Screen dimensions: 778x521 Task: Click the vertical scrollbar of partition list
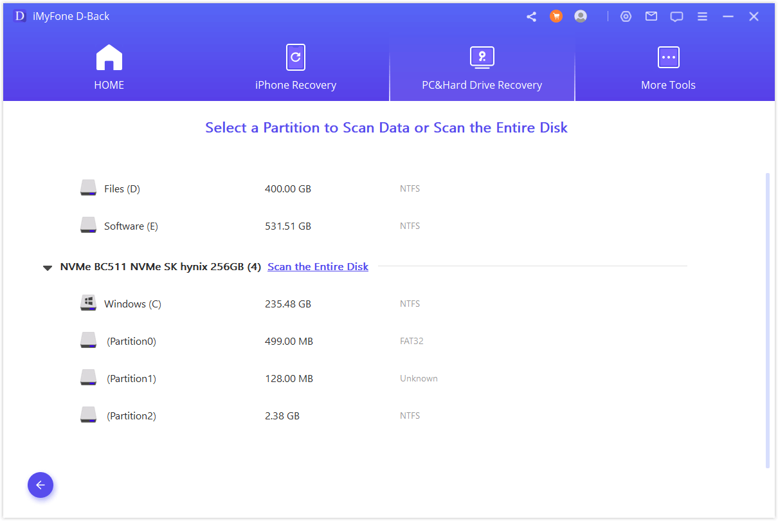coord(767,320)
